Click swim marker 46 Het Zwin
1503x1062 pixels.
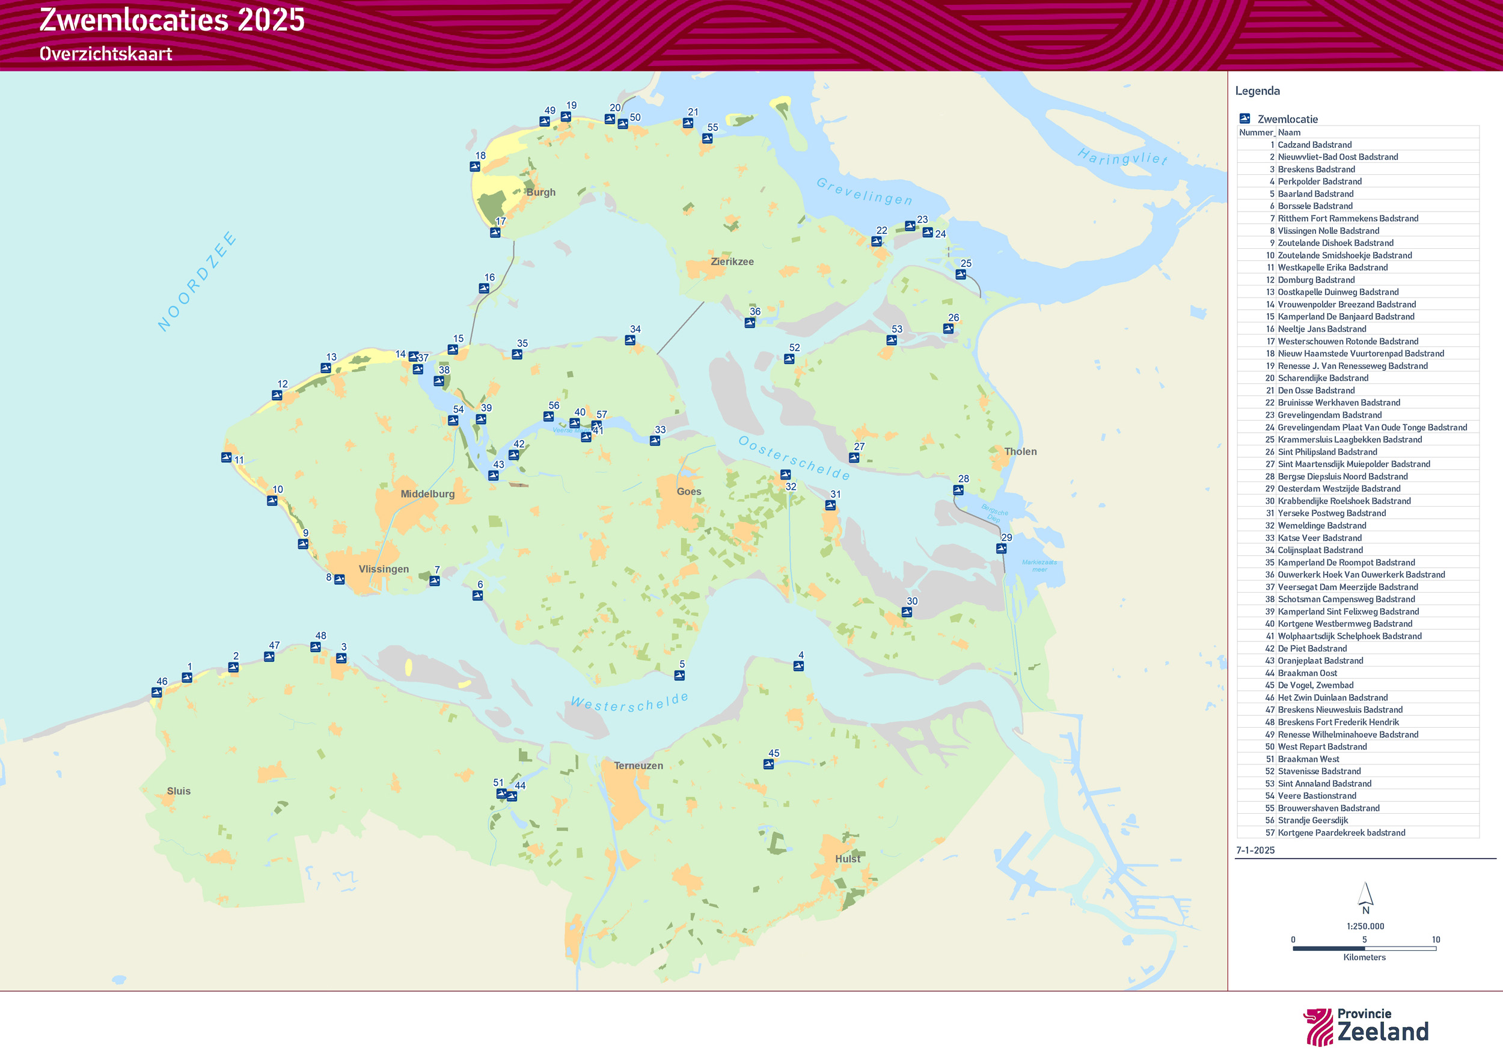pos(156,692)
